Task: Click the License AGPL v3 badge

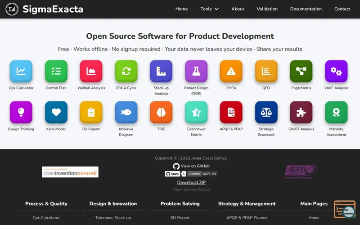Action: tap(202, 174)
